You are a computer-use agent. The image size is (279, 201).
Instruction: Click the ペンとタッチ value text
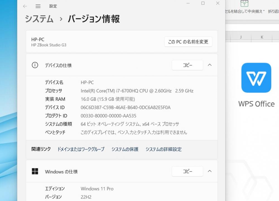click(134, 132)
